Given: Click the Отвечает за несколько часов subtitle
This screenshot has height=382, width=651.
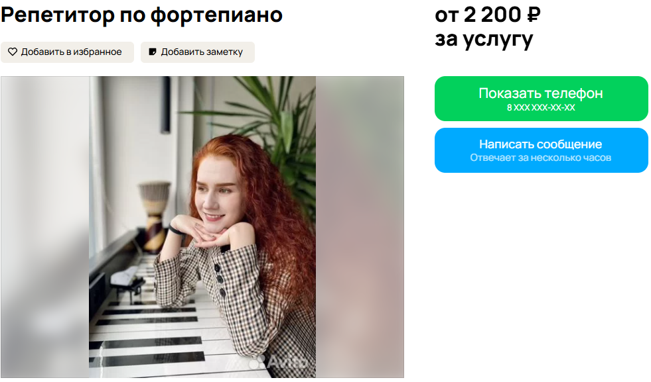Looking at the screenshot, I should [541, 158].
